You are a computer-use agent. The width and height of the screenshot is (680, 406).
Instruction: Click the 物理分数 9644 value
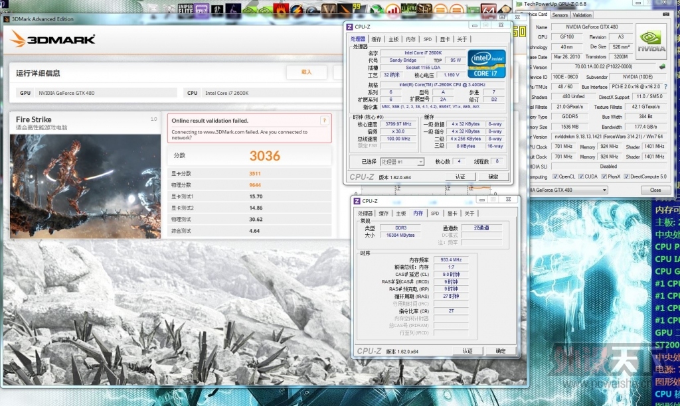[x=255, y=185]
